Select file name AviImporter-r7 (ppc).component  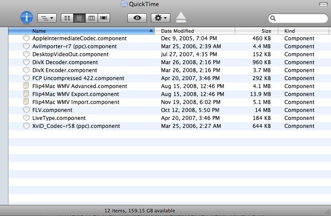coord(75,46)
